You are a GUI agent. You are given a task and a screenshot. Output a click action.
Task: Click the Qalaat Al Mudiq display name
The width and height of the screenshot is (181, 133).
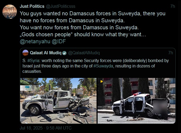coord(46,53)
